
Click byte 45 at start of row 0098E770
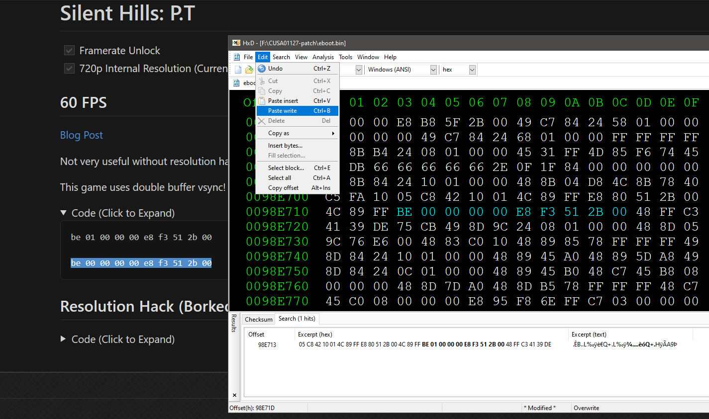coord(333,301)
